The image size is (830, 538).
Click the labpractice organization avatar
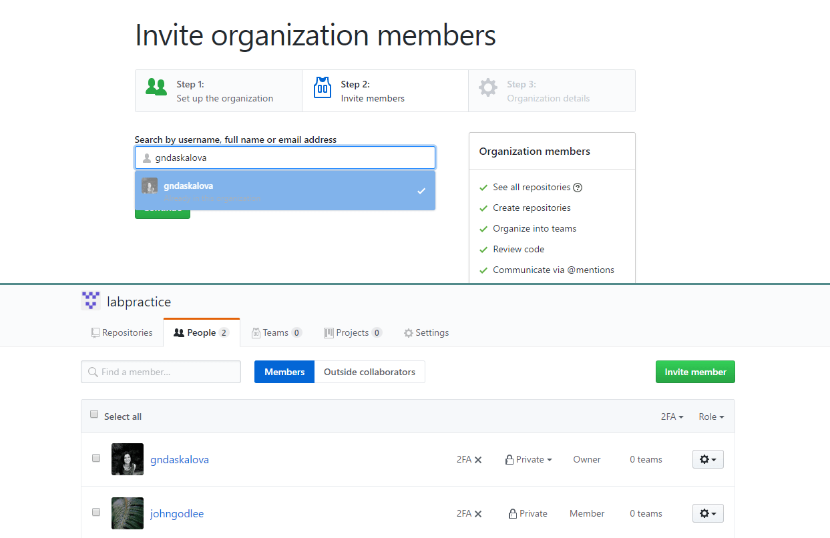[x=90, y=301]
